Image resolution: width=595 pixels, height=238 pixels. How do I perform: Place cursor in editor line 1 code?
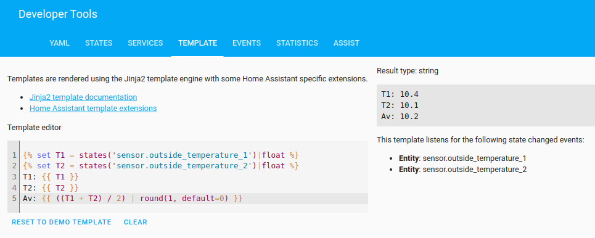[161, 155]
